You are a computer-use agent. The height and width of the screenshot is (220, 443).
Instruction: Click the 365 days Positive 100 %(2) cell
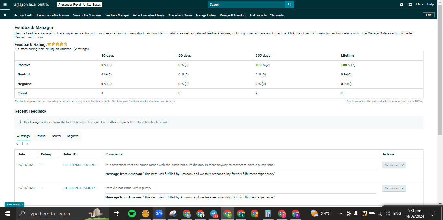click(x=263, y=65)
